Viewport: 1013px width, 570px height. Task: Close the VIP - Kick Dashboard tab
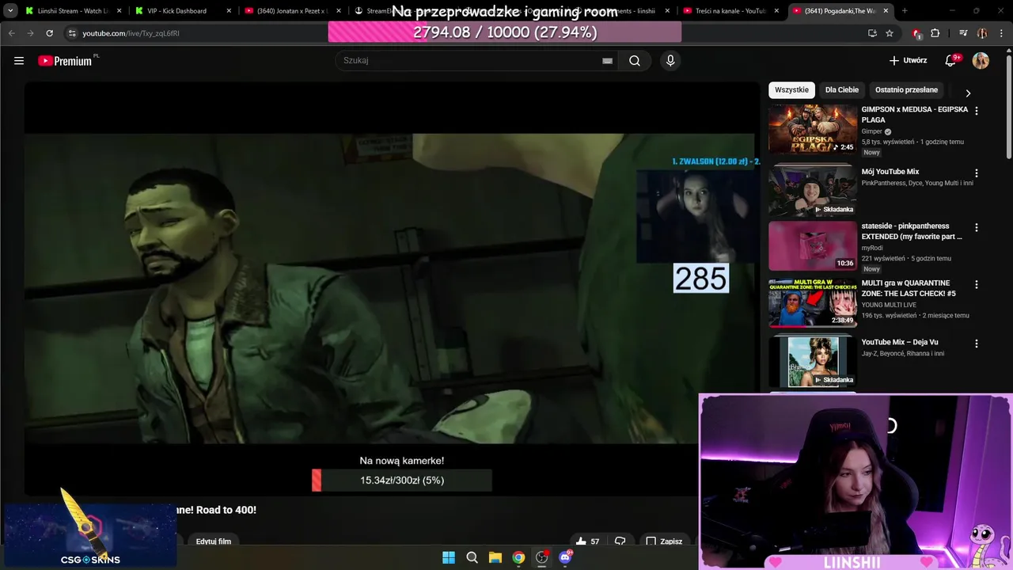pyautogui.click(x=229, y=11)
